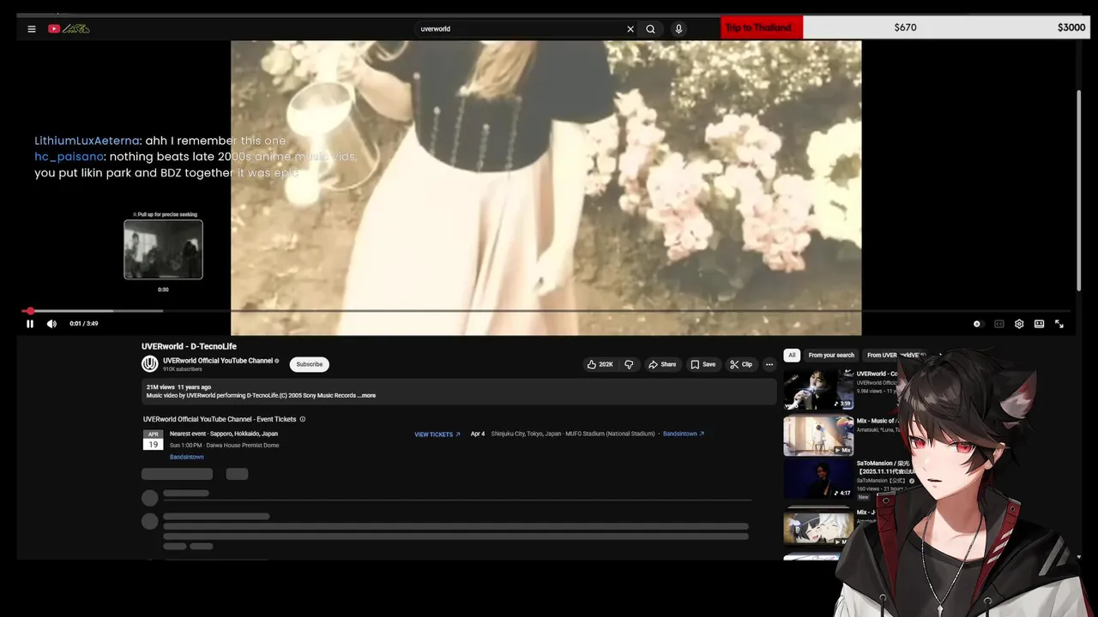Click the 'Sun 1:00 PM - Daiwa House Premist Dome' text
Viewport: 1098px width, 617px height.
[224, 446]
